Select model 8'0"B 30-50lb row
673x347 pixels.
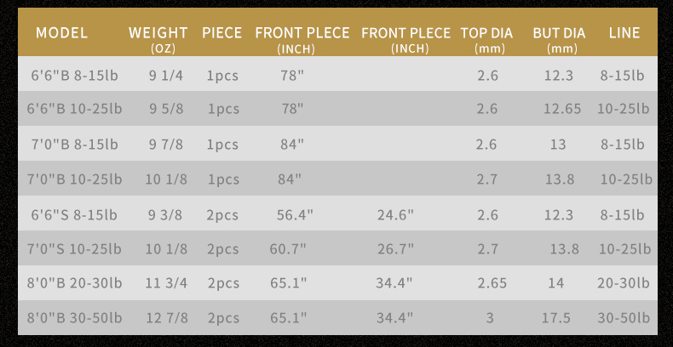337,318
